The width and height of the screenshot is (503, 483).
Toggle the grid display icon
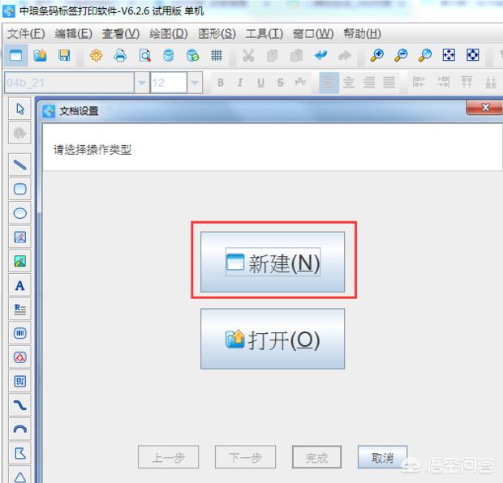(217, 56)
